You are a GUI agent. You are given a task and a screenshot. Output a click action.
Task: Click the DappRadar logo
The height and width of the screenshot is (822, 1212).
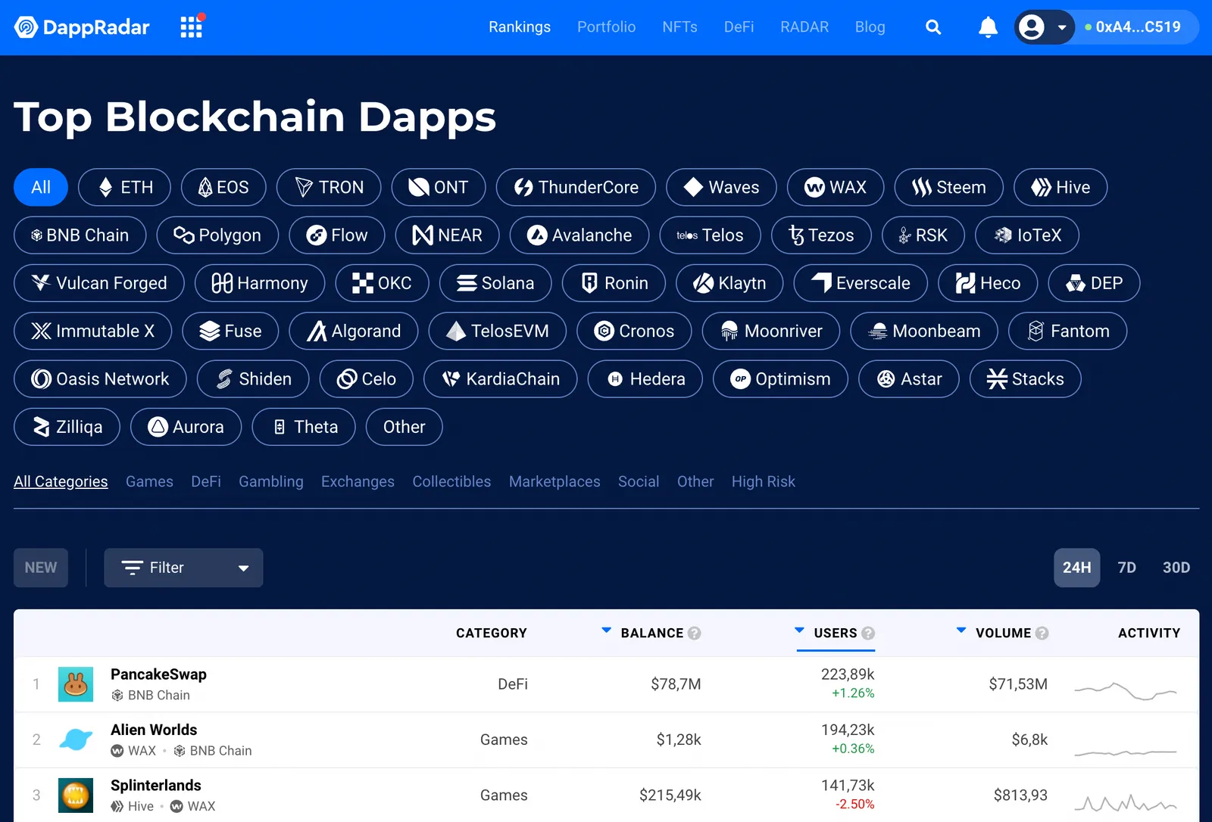82,27
